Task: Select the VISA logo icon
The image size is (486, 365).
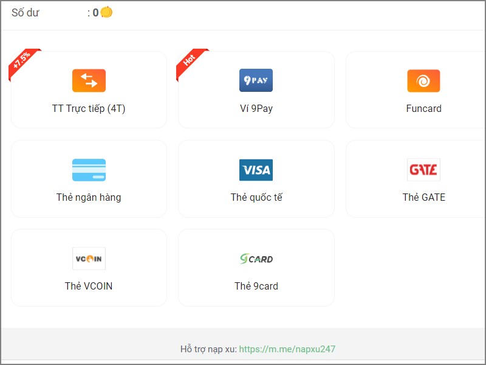Action: point(256,170)
